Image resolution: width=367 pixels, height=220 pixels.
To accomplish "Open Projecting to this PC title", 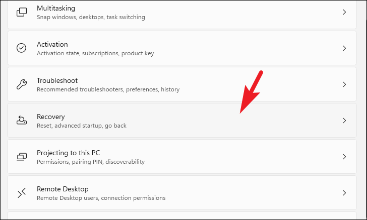I will 69,153.
